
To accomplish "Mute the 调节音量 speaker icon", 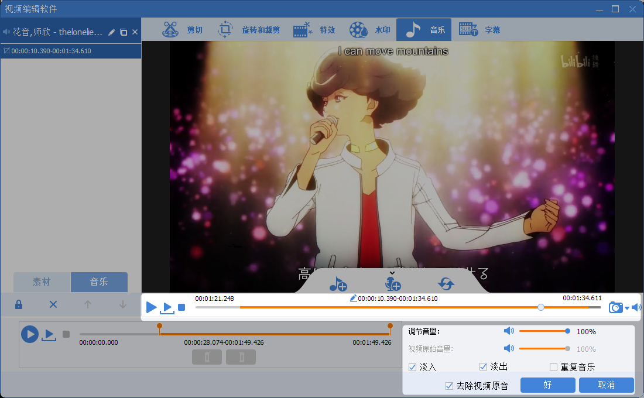I will 509,331.
